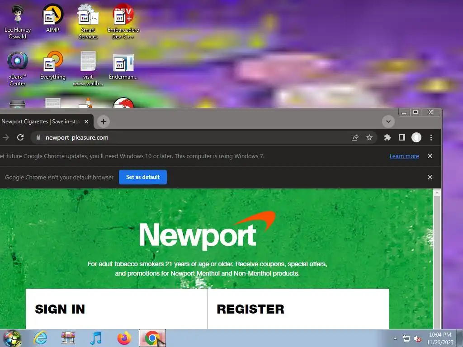Click the "For adult tobacco smokers" description text
The image size is (463, 347).
tap(207, 268)
